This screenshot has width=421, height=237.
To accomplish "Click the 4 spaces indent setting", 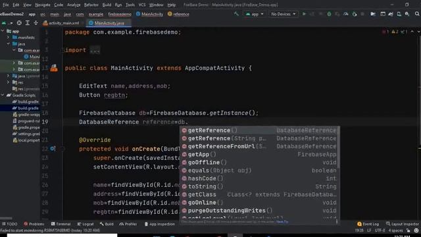I will point(396,230).
